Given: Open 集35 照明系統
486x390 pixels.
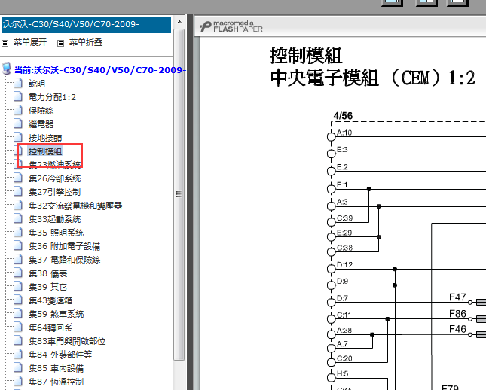Looking at the screenshot, I should (x=56, y=233).
